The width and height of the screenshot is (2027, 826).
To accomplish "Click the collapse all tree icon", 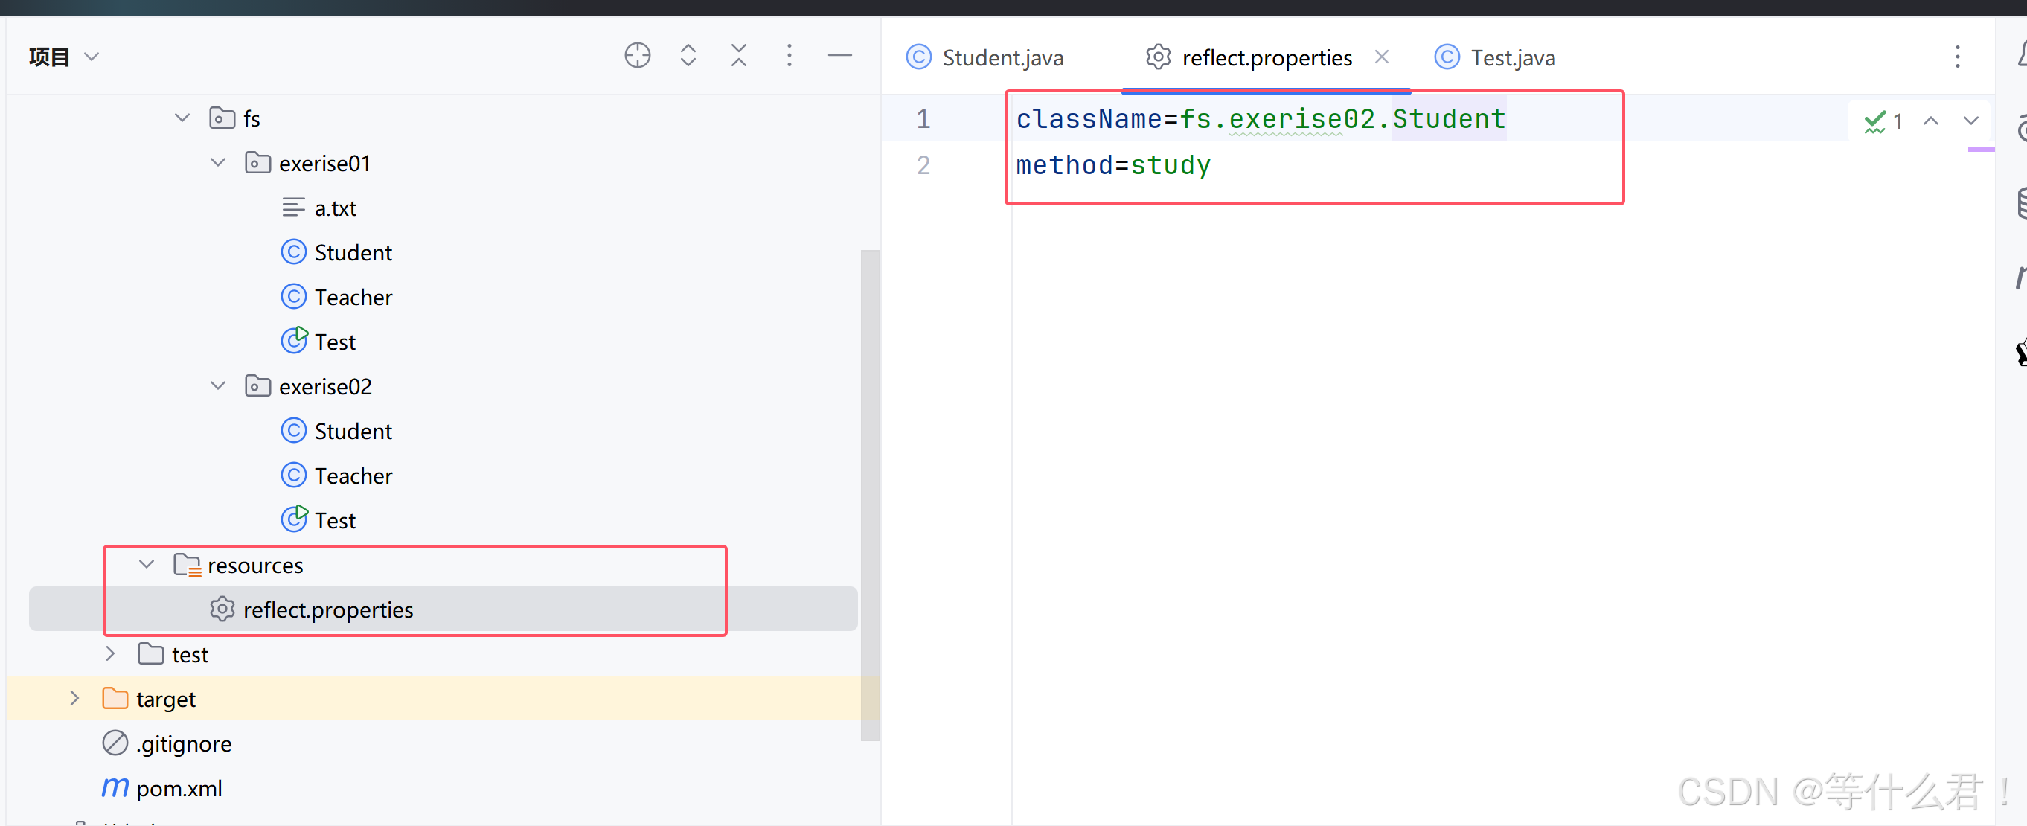I will [x=738, y=56].
